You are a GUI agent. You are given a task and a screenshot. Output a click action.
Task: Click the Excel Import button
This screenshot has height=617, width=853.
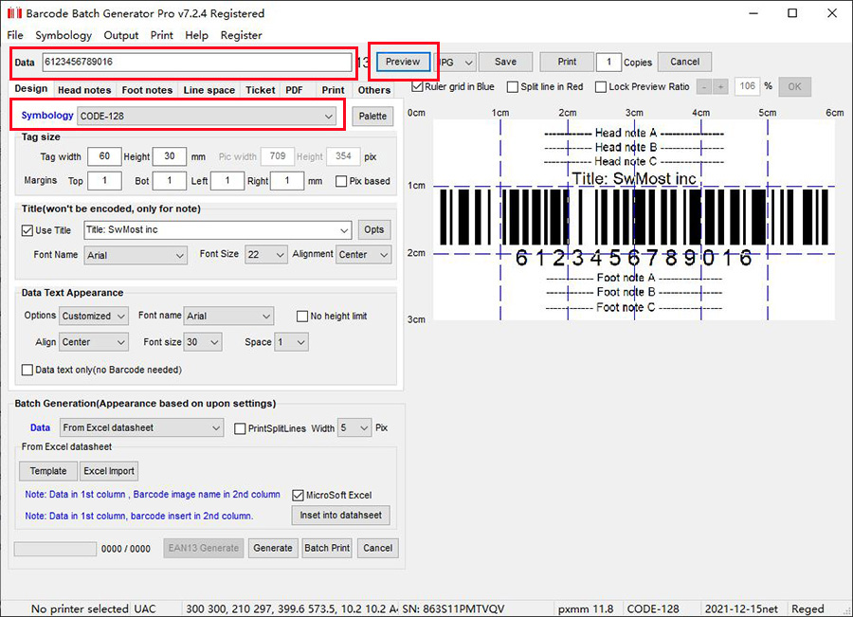coord(109,471)
